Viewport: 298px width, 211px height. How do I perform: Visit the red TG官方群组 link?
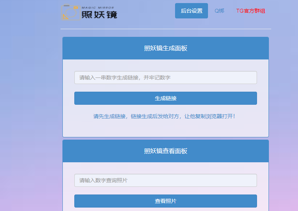tap(251, 11)
